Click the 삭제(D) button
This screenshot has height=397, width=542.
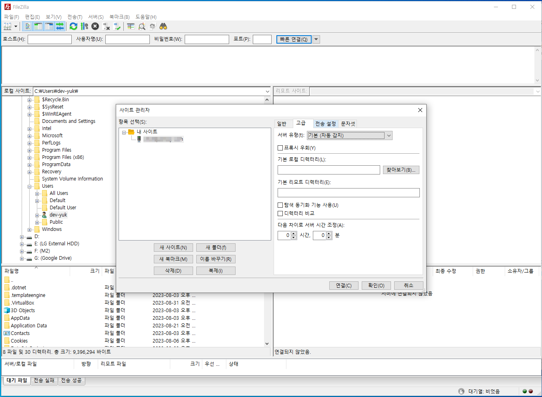point(173,271)
